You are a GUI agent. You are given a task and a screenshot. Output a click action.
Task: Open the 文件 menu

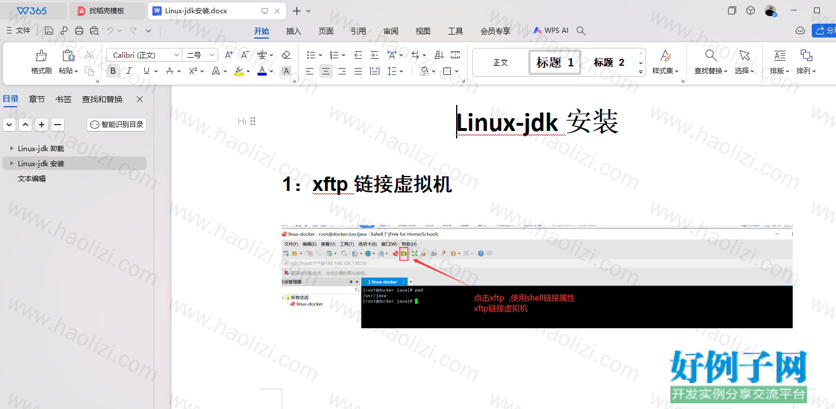(x=18, y=31)
